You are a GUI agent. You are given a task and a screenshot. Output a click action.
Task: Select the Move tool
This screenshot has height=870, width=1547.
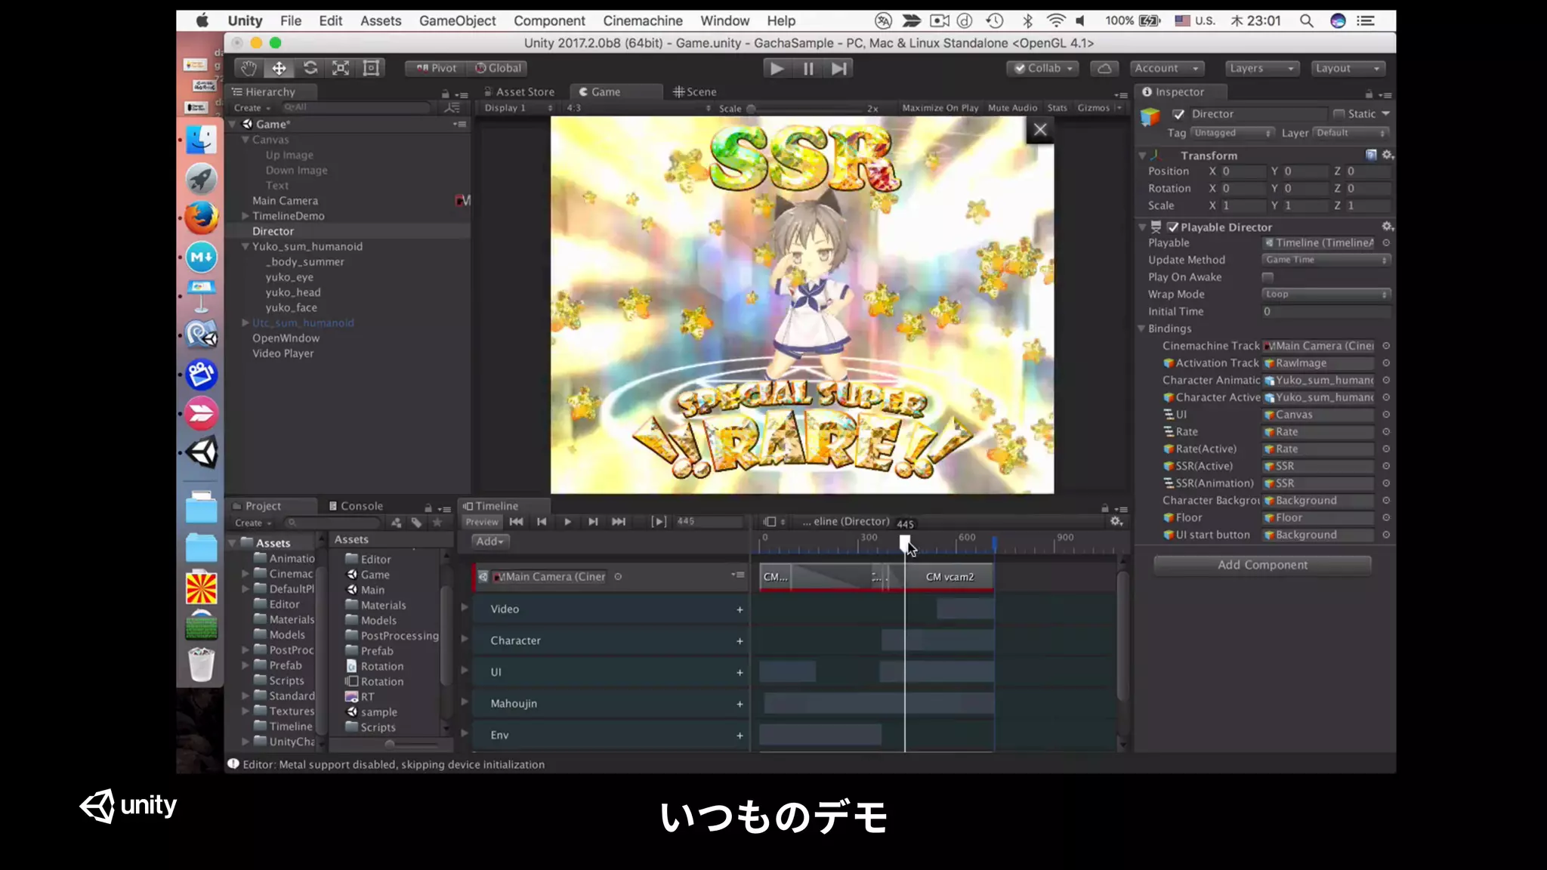tap(279, 68)
